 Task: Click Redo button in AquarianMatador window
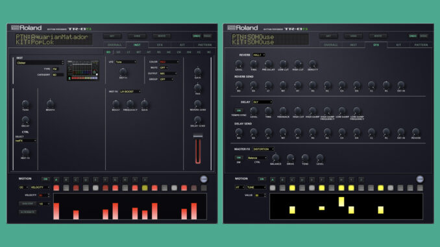pyautogui.click(x=208, y=36)
